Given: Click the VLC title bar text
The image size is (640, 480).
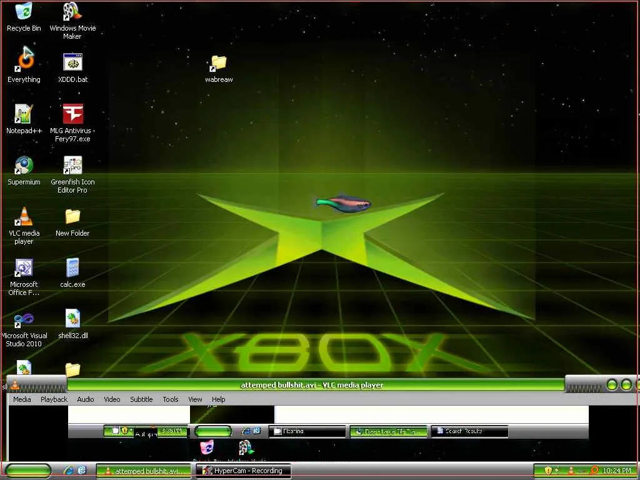Looking at the screenshot, I should pyautogui.click(x=312, y=385).
